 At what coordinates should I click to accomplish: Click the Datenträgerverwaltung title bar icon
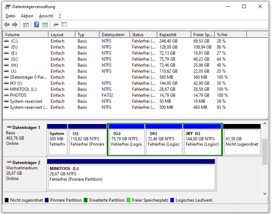click(7, 7)
